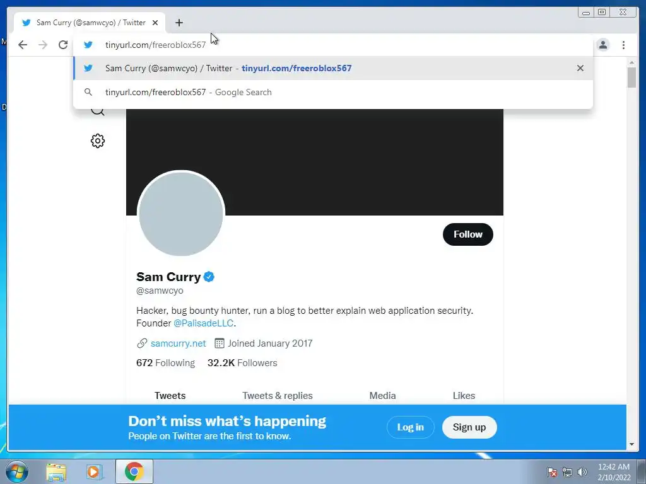This screenshot has width=646, height=484.
Task: Open a new tab with the plus button
Action: (x=179, y=23)
